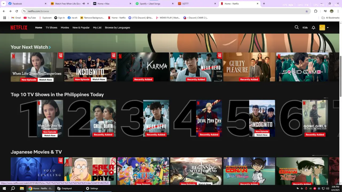Screen dimensions: 342x192
Task: Bookmark this page with the star icon
Action: click(306, 11)
